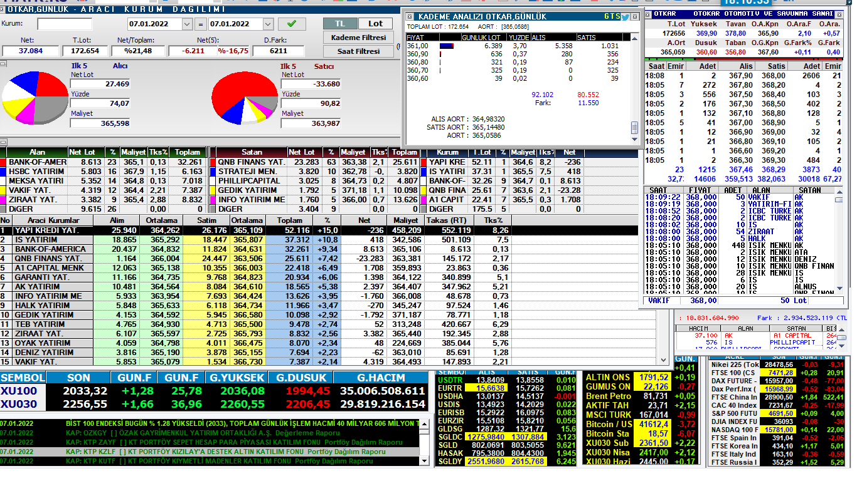Click the equals sign date sync button
Image resolution: width=857 pixels, height=481 pixels.
pyautogui.click(x=200, y=24)
